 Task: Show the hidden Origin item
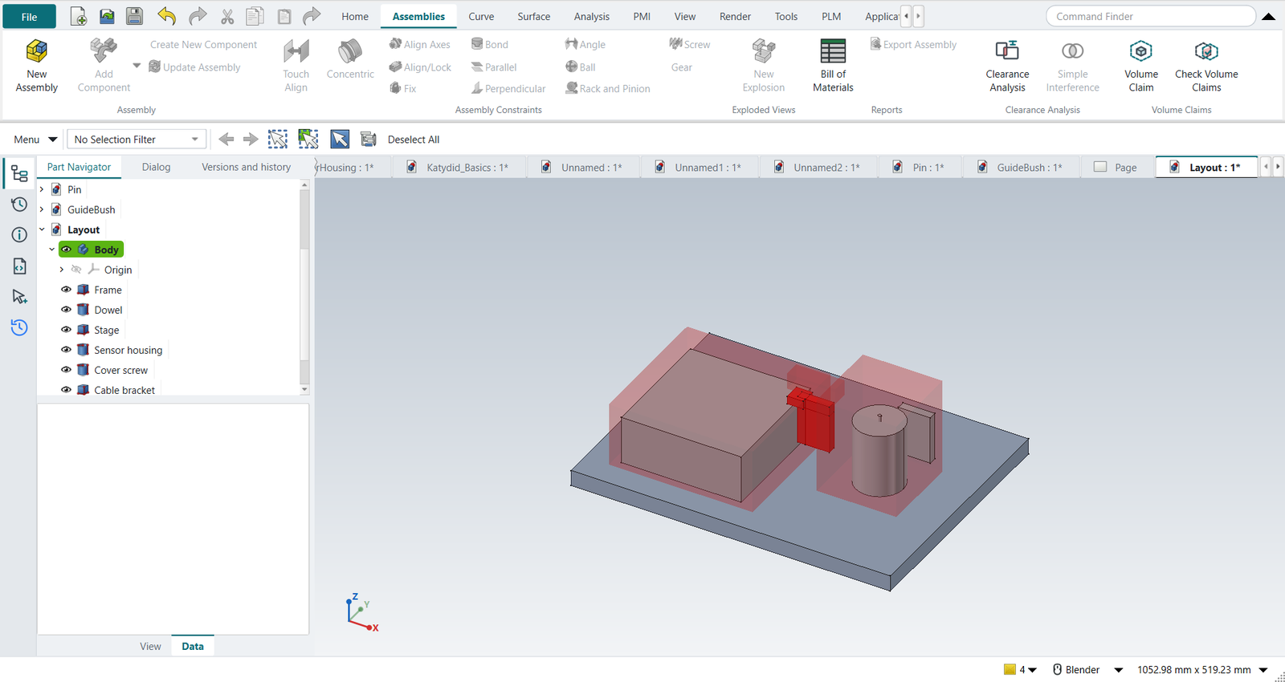pyautogui.click(x=76, y=270)
